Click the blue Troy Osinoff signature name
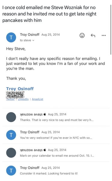112x181 pixels. (x=20, y=89)
